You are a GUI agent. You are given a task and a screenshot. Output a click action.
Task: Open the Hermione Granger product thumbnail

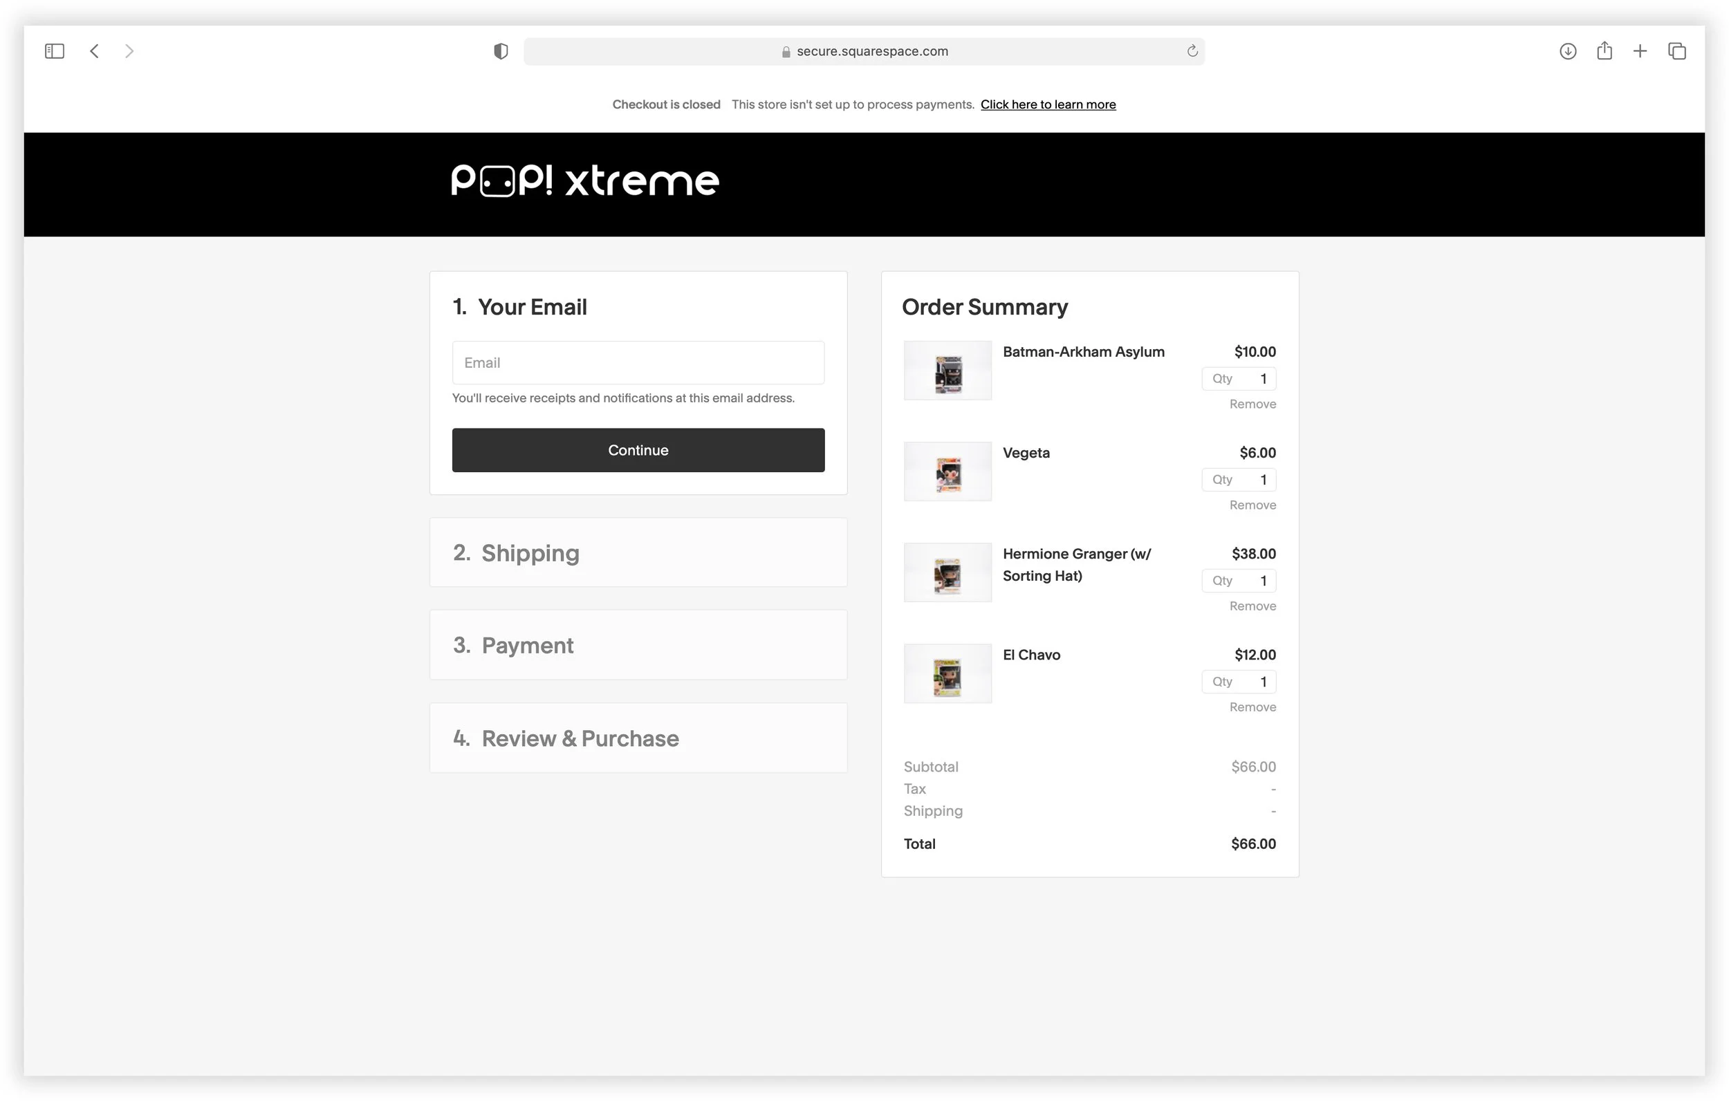coord(947,572)
